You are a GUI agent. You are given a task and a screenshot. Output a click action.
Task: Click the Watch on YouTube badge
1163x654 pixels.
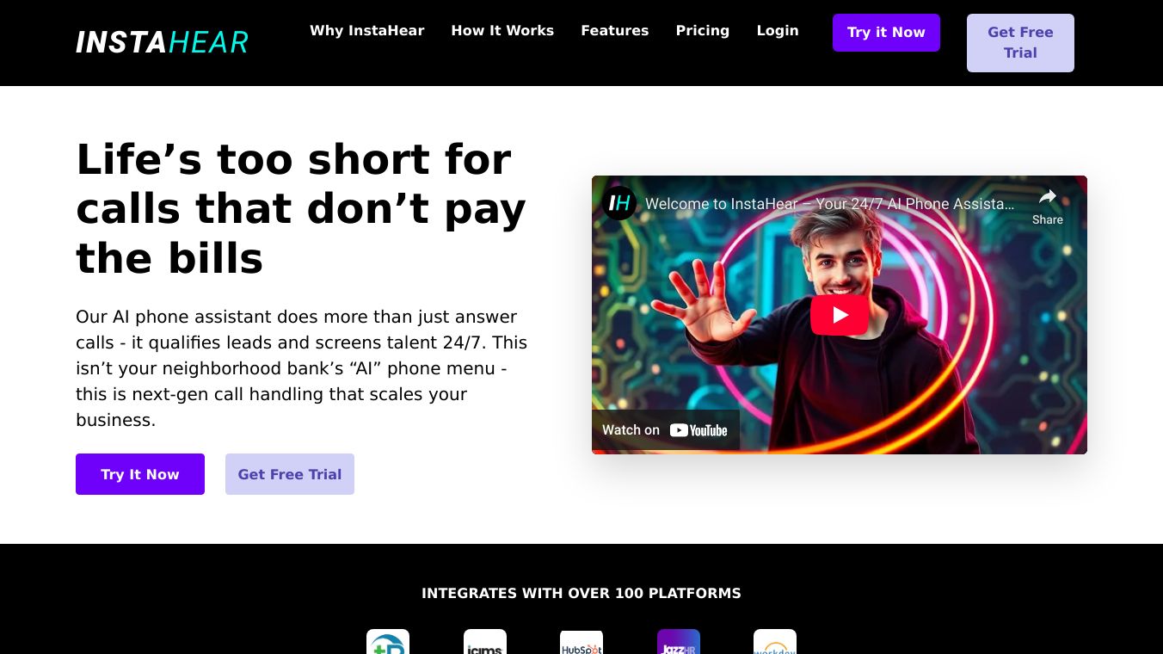pos(666,430)
